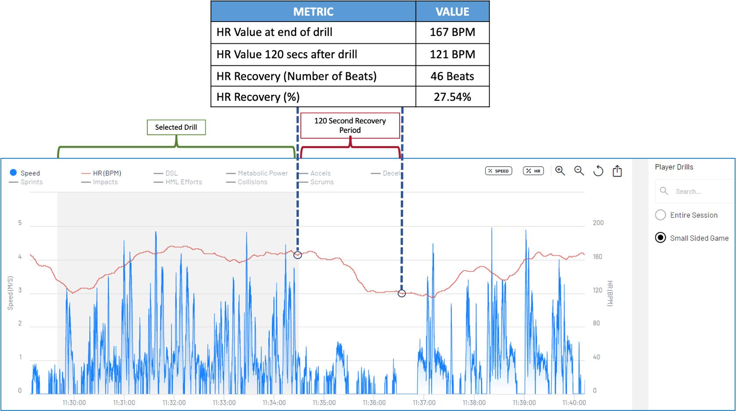This screenshot has height=411, width=736.
Task: Click HR marker circle after 120 second recovery
Action: point(402,293)
